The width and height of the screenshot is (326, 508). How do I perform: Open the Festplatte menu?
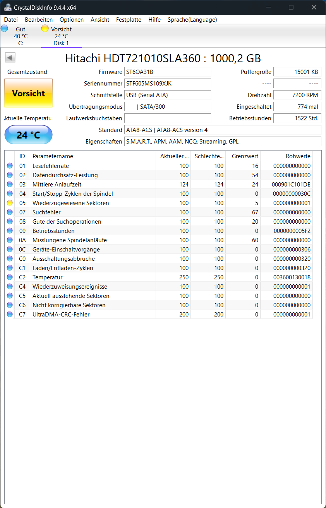click(129, 19)
